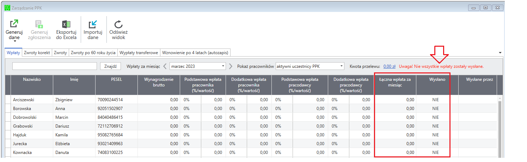Screen dimensions: 527x162
Task: Select the Elżbieta name cell
Action: tap(74, 144)
